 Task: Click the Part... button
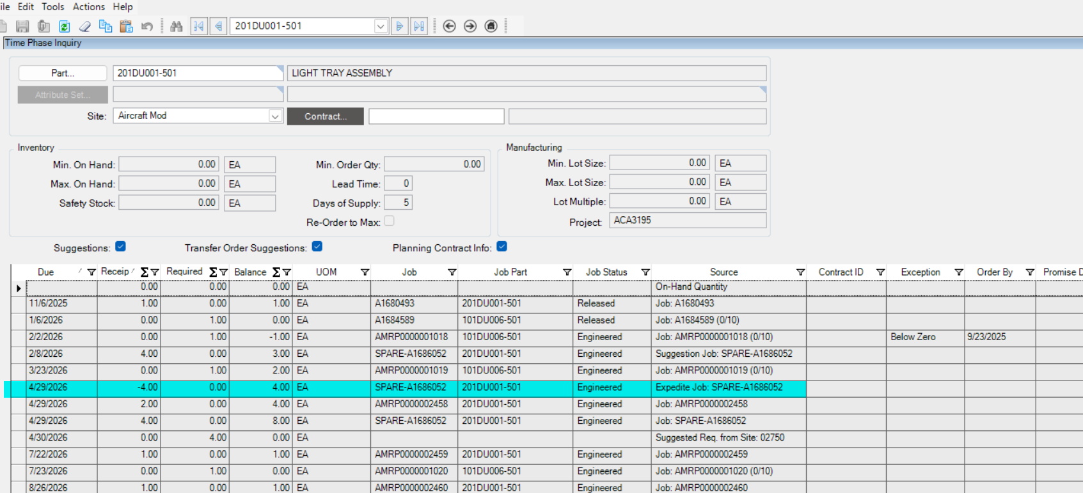[63, 73]
